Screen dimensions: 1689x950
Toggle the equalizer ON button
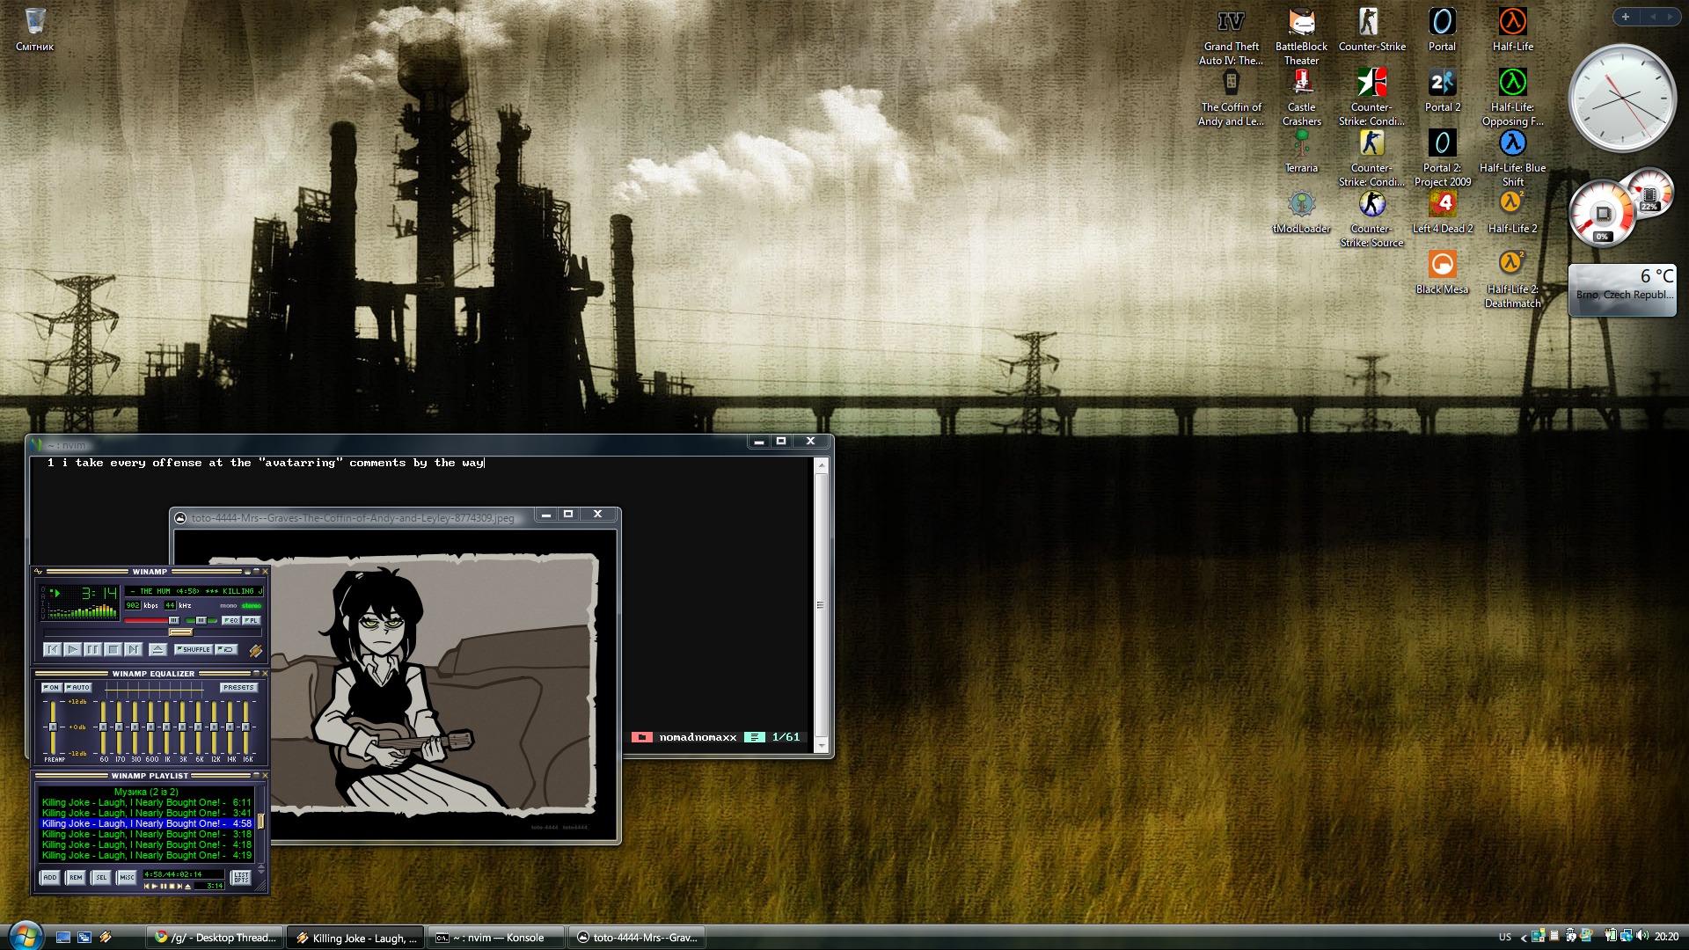[x=52, y=687]
